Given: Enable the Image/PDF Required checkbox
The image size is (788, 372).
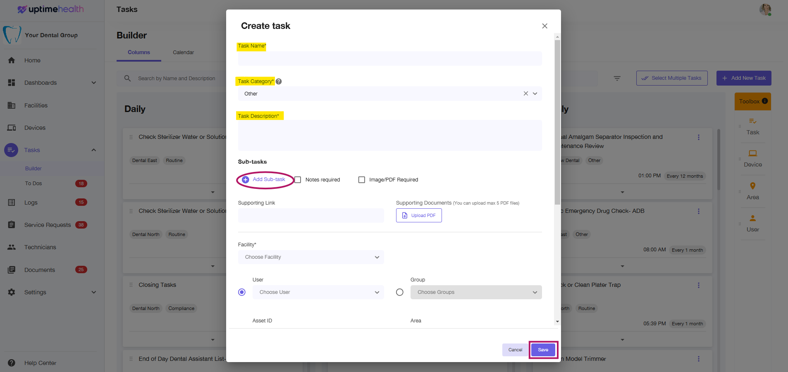Looking at the screenshot, I should point(362,180).
